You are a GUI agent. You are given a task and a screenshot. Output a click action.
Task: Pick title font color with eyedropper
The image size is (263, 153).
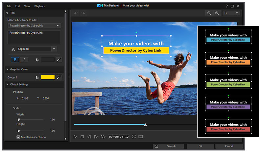[59, 60]
